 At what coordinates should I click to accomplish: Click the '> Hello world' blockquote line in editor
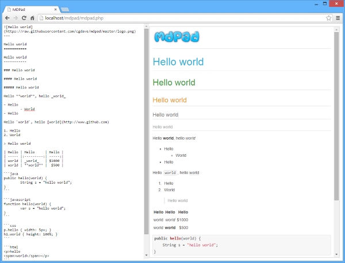pyautogui.click(x=17, y=144)
